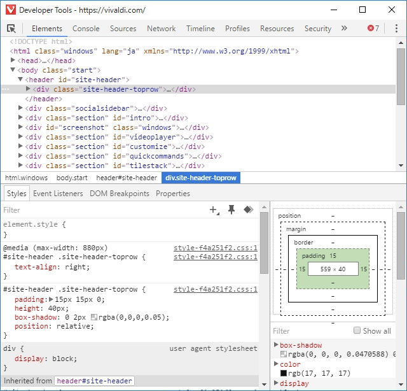Open box-shadow rgba color swatch in Styles

[94, 317]
